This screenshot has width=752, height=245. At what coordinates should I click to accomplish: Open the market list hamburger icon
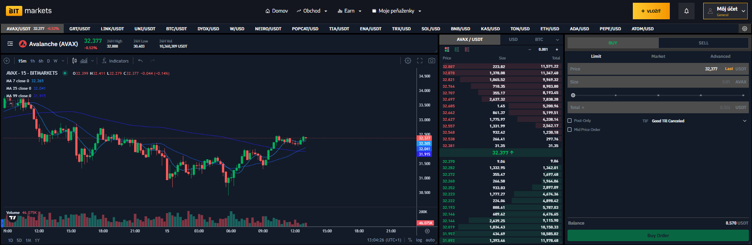[10, 44]
